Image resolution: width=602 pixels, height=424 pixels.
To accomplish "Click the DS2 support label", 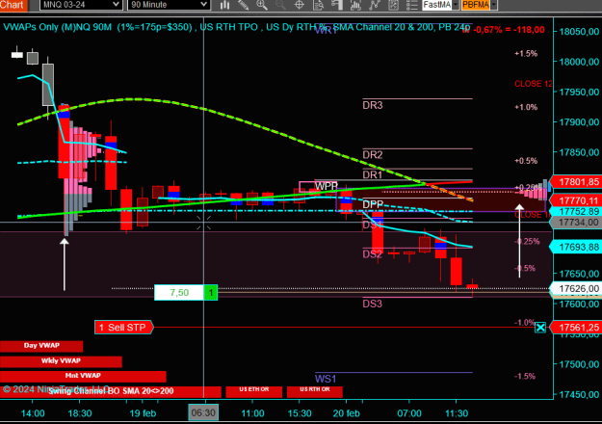I will tap(373, 254).
